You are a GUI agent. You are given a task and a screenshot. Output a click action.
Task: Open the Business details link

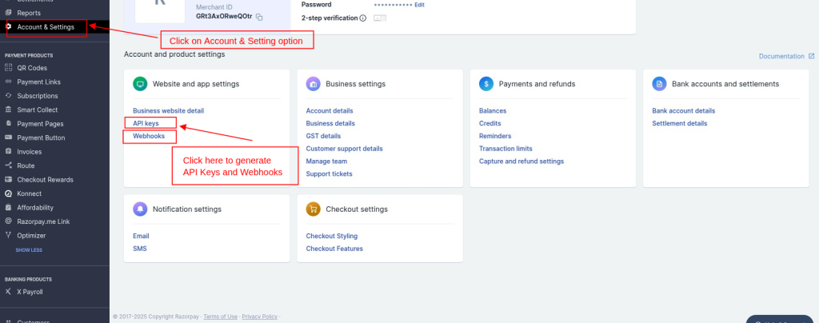330,123
